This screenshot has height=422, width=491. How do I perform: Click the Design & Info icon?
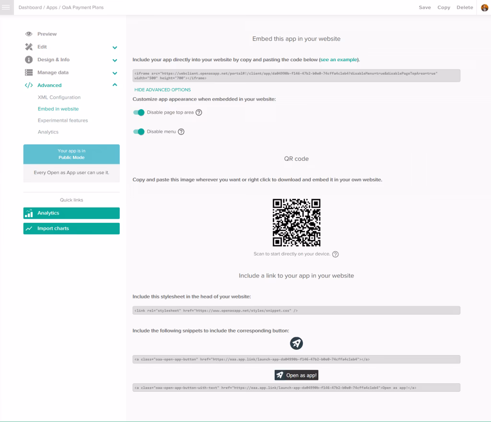29,60
